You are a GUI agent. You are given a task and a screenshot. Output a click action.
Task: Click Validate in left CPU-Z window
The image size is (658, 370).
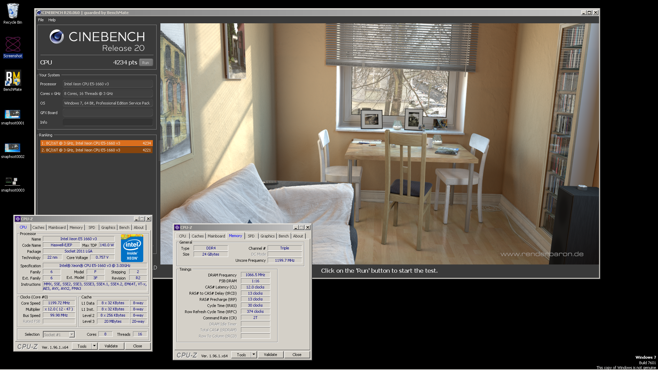coord(111,346)
